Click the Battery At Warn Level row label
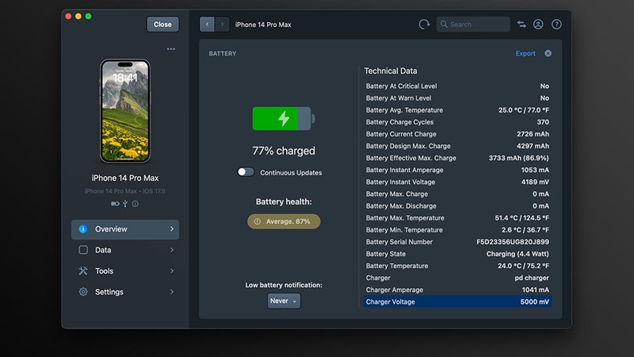 click(399, 98)
